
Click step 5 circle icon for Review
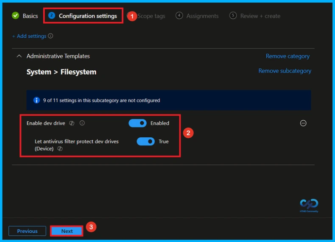click(233, 15)
